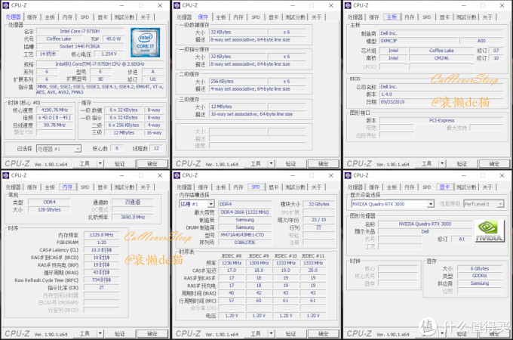Switch to the 内存 tab in the mainboard window

click(410, 17)
